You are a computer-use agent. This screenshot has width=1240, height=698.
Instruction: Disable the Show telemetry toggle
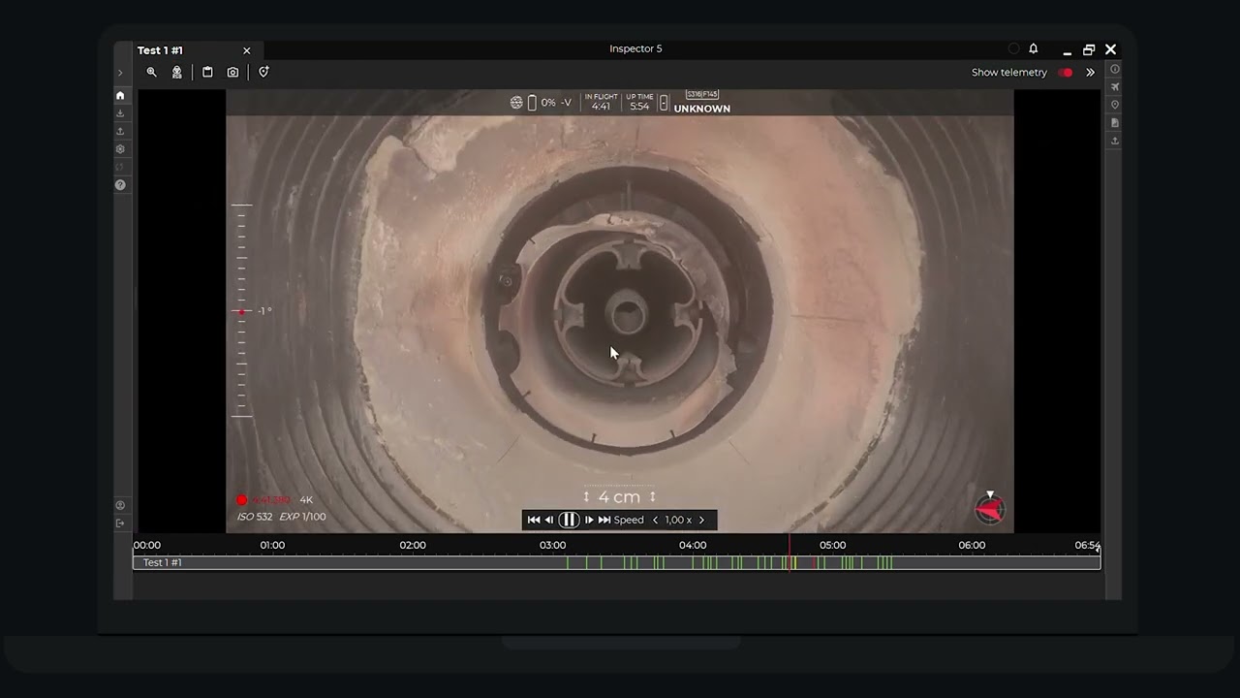[1066, 73]
